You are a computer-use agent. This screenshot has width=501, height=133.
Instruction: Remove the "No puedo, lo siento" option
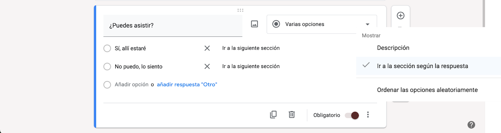(207, 66)
